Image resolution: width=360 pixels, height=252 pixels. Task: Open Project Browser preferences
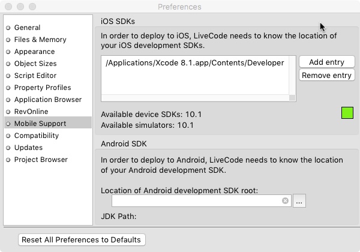[x=41, y=160]
